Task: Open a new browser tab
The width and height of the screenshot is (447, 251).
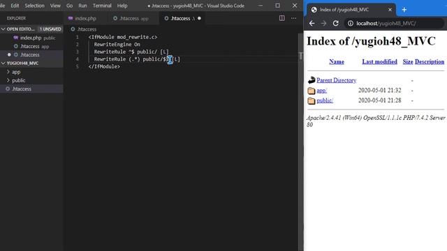Action: (x=404, y=10)
